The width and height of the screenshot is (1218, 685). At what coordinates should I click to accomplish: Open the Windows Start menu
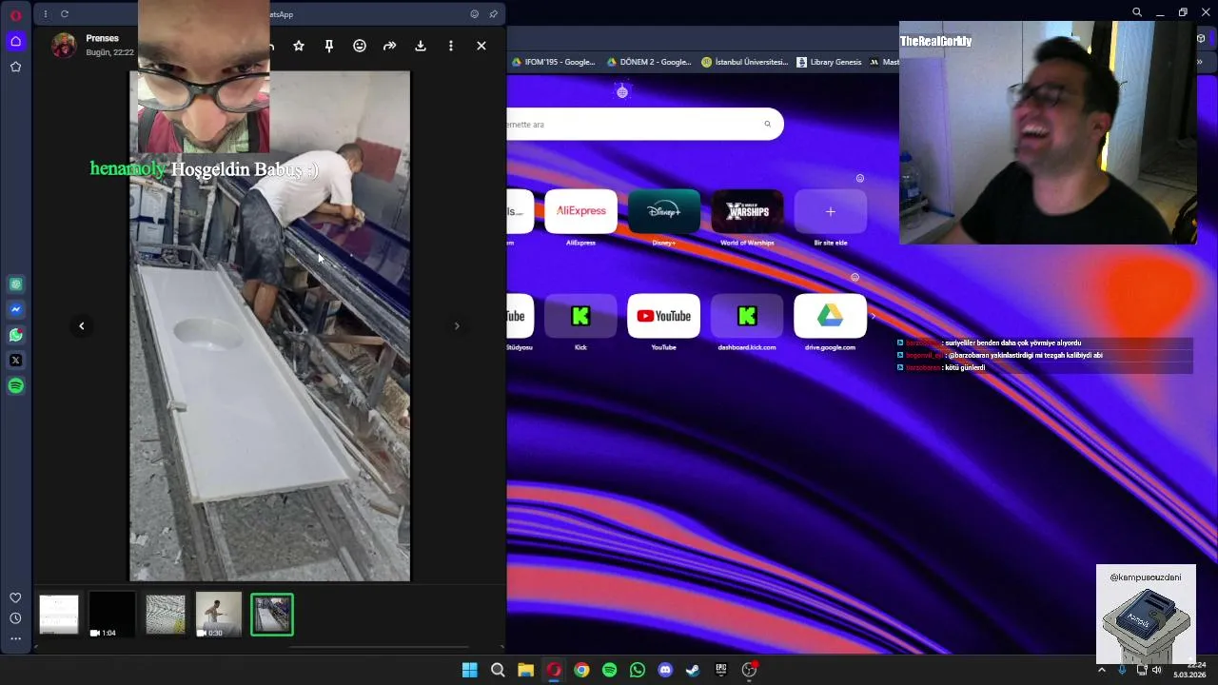click(469, 670)
